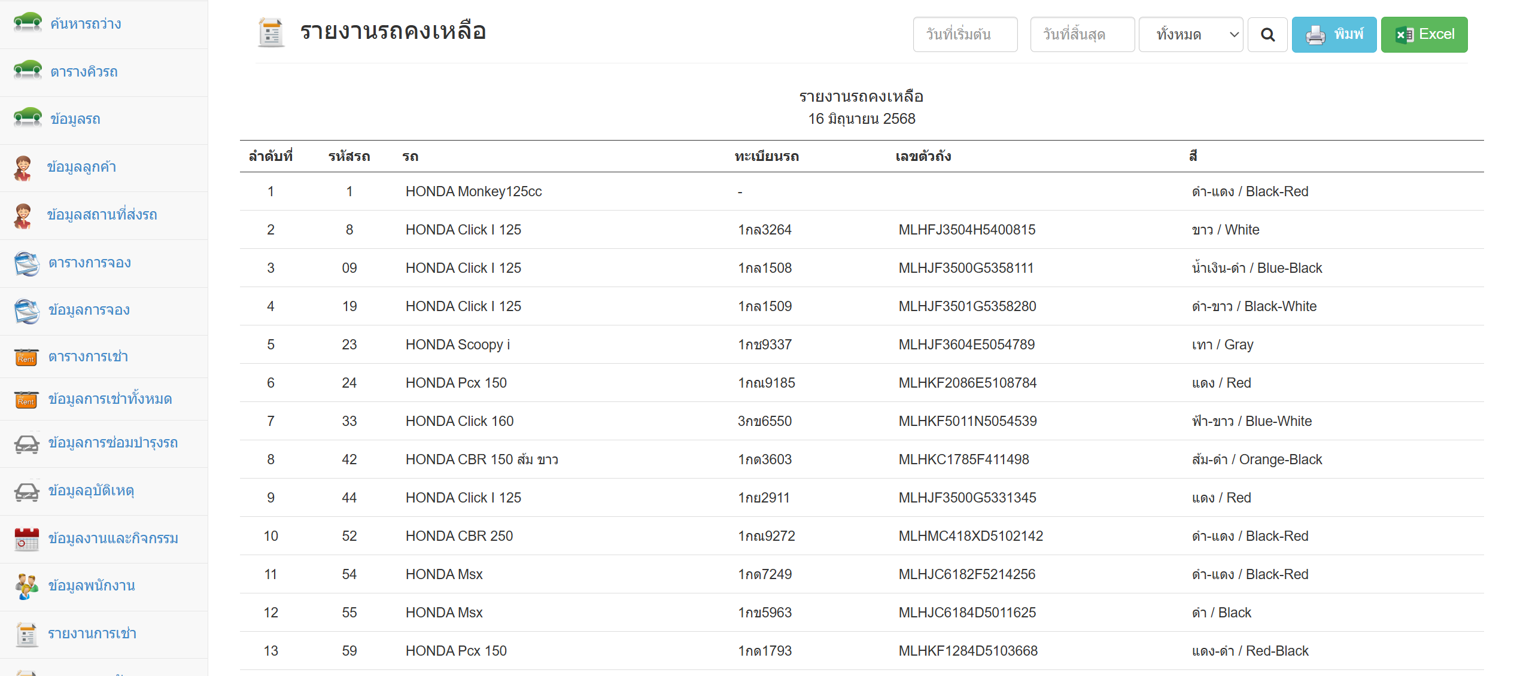
Task: Click HONDA CBR 250 cell
Action: point(459,536)
